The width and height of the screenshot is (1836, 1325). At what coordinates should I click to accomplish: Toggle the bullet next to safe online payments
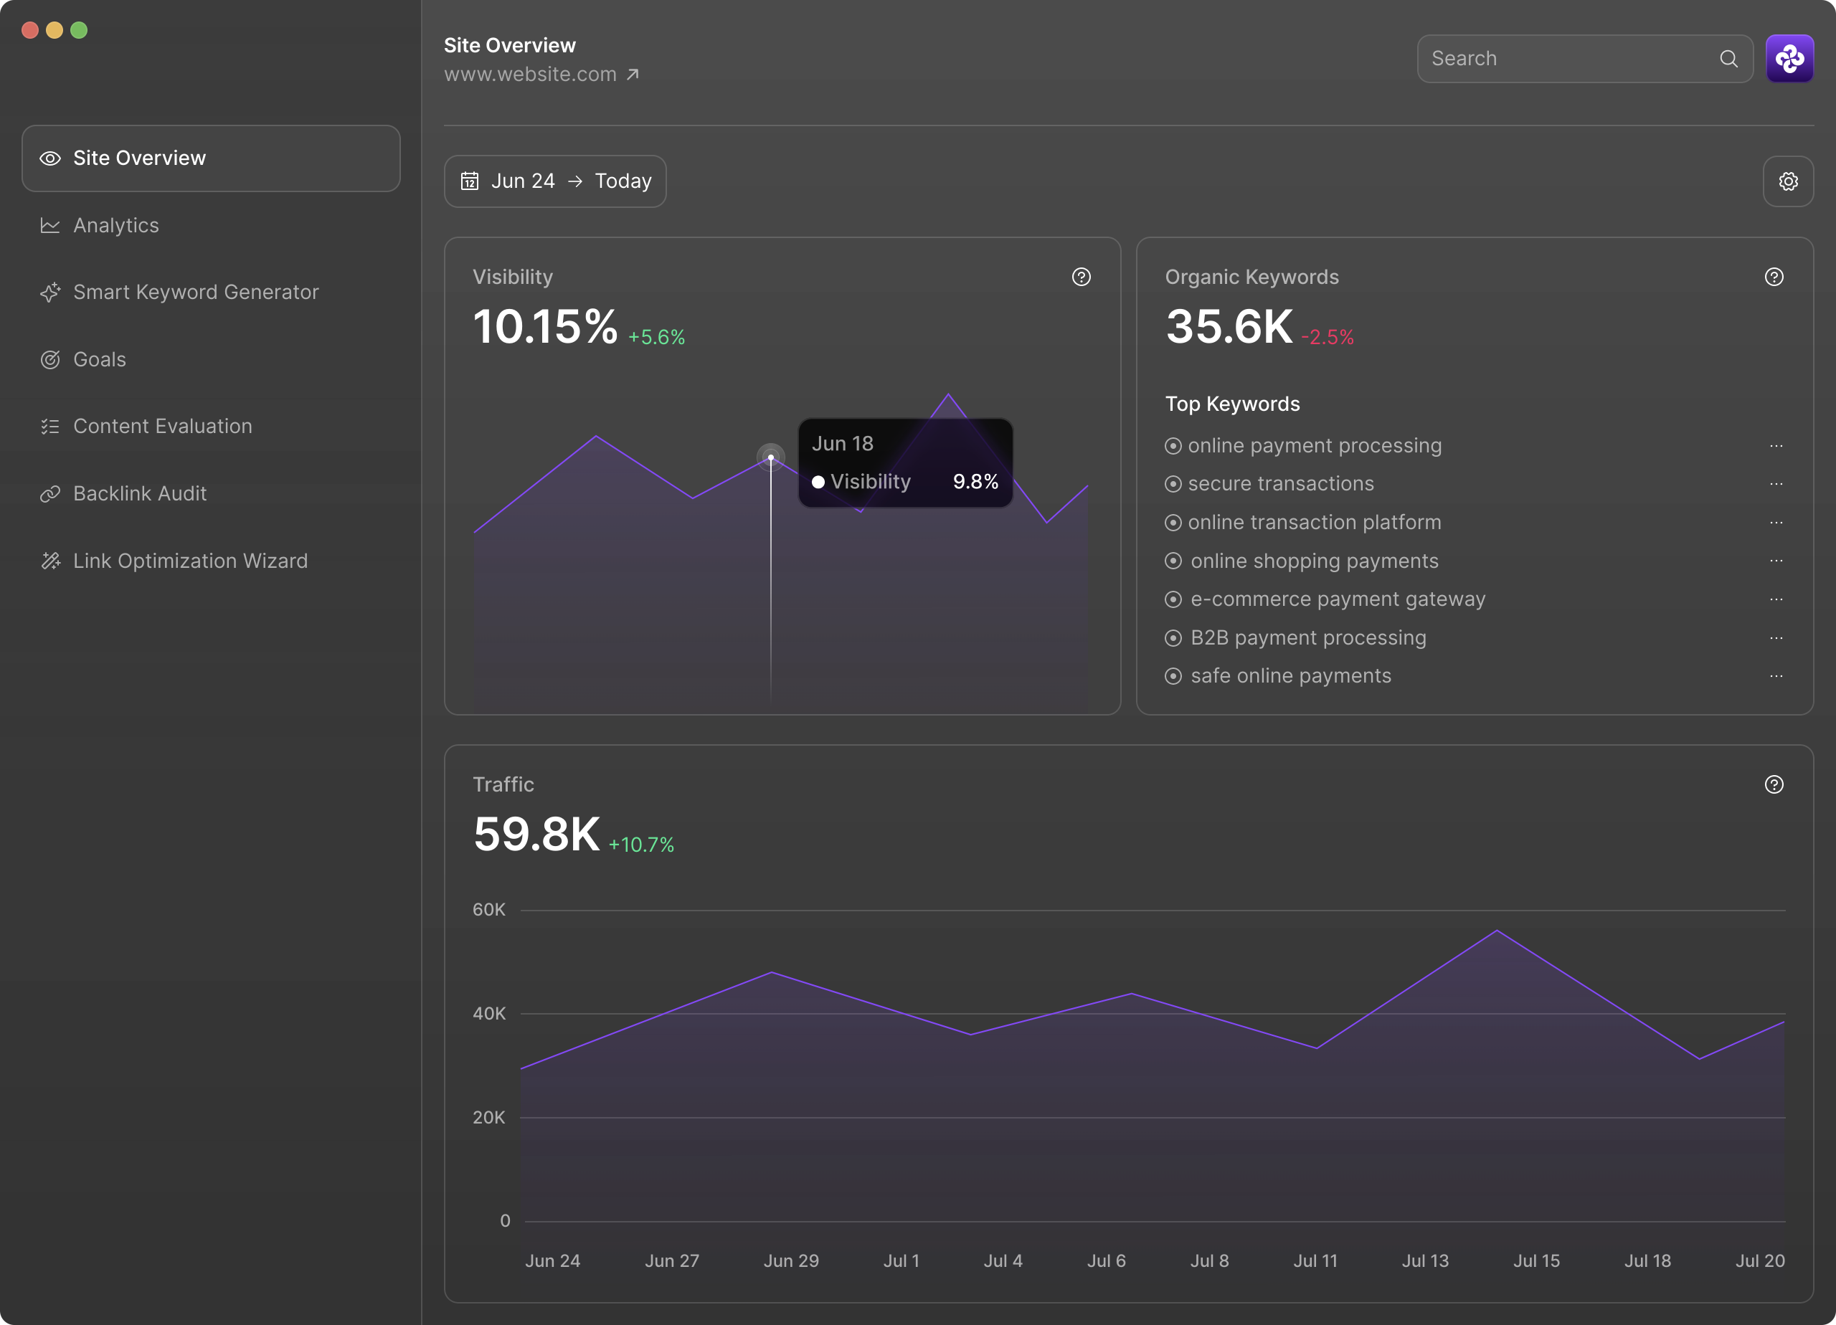point(1174,676)
